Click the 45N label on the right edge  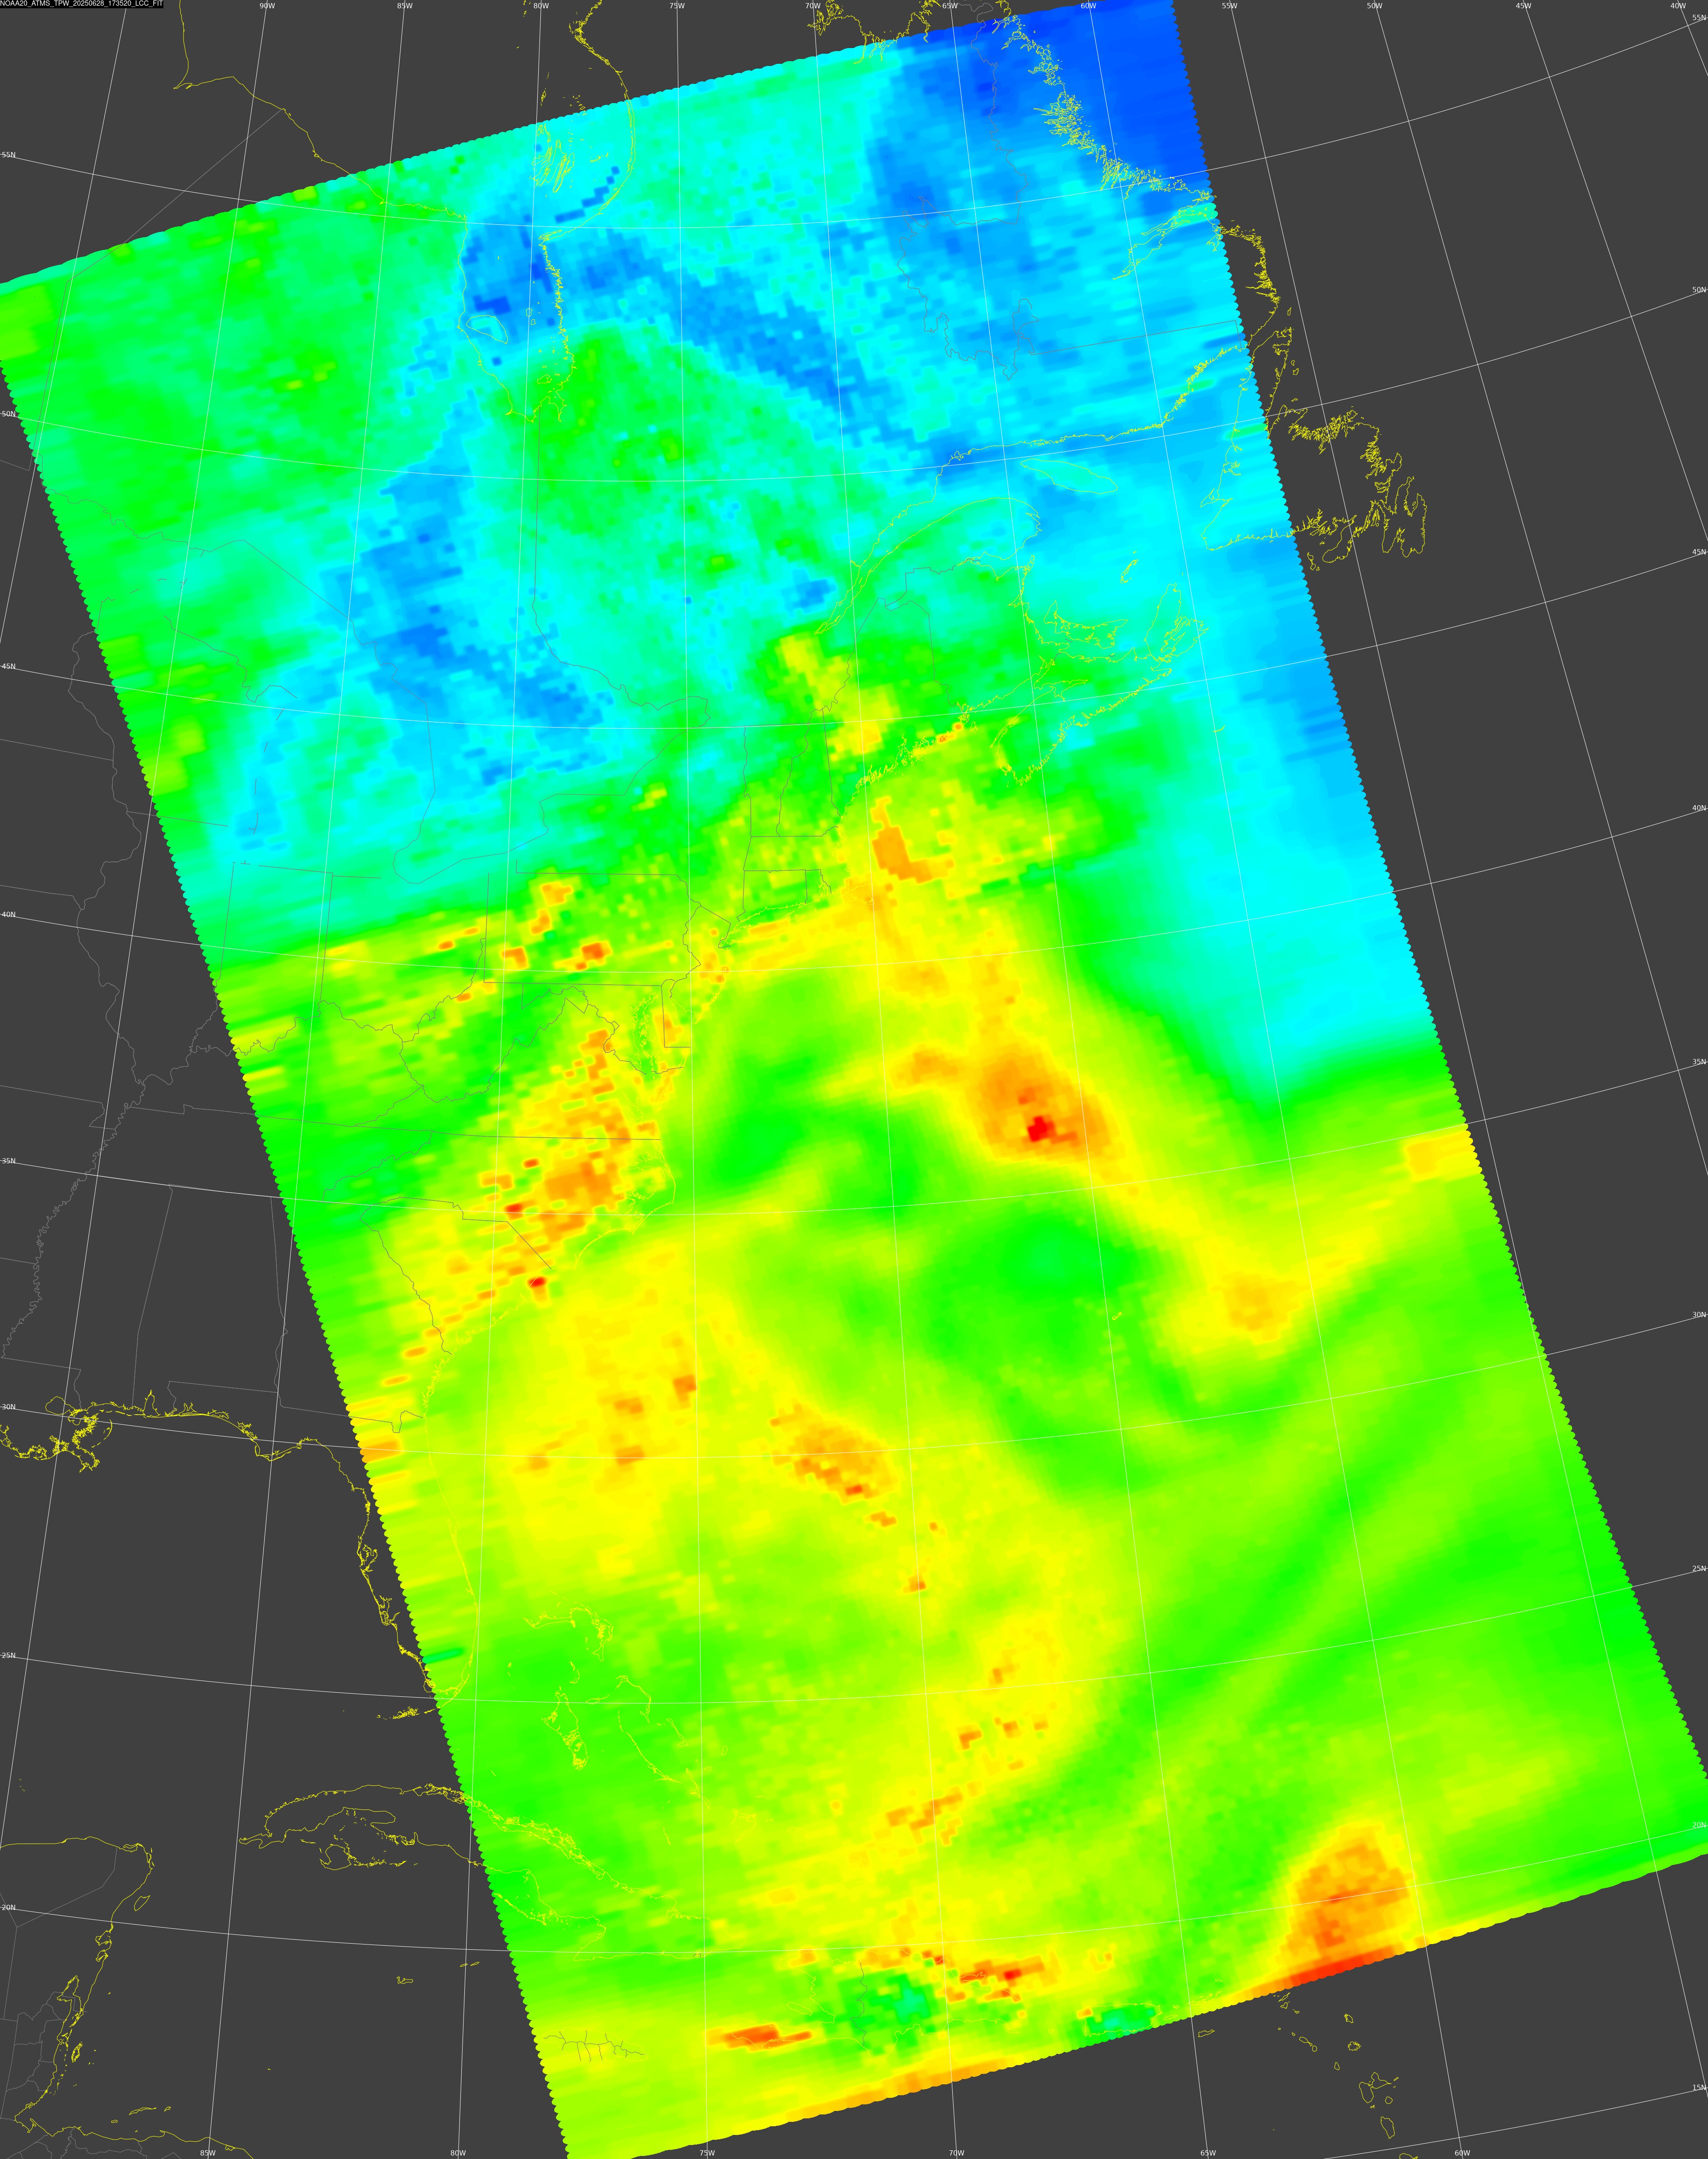[1699, 552]
